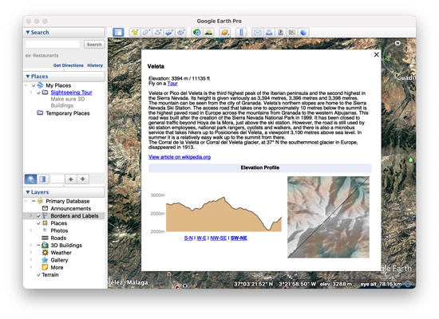
Task: Click the 'elev 3288 m' status text
Action: tap(336, 284)
